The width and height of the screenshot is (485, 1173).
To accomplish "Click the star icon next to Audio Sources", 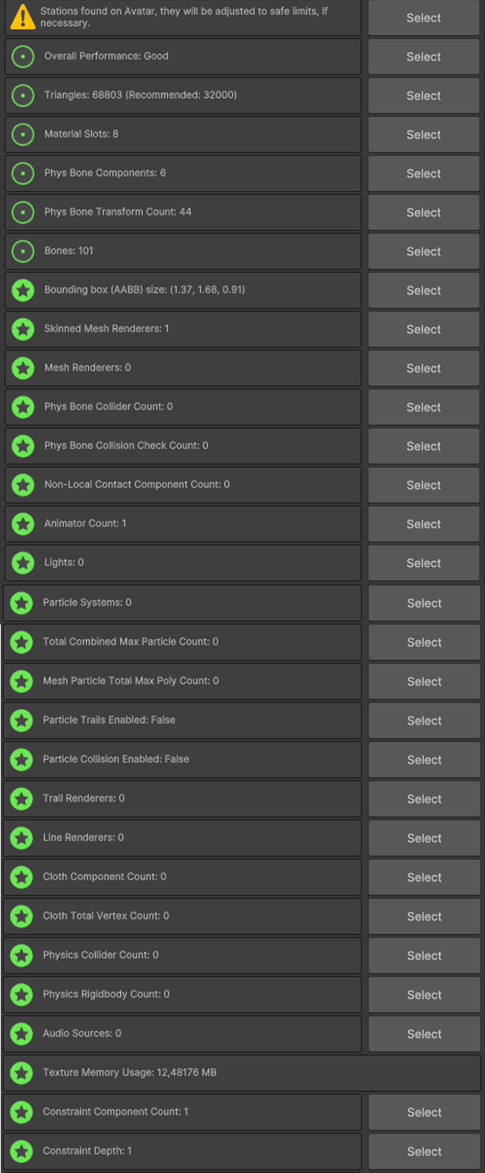I will point(21,1033).
